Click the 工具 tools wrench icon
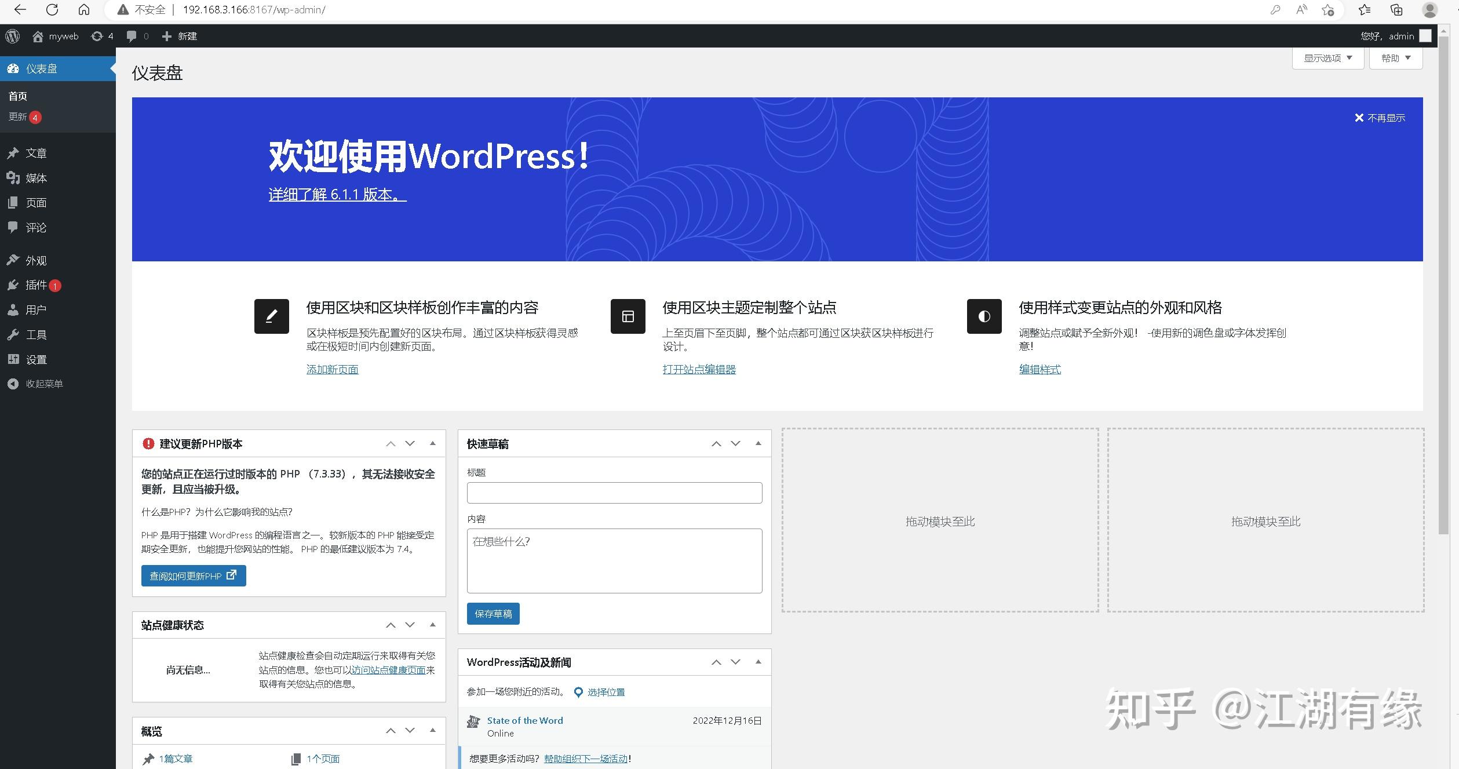 click(x=14, y=334)
